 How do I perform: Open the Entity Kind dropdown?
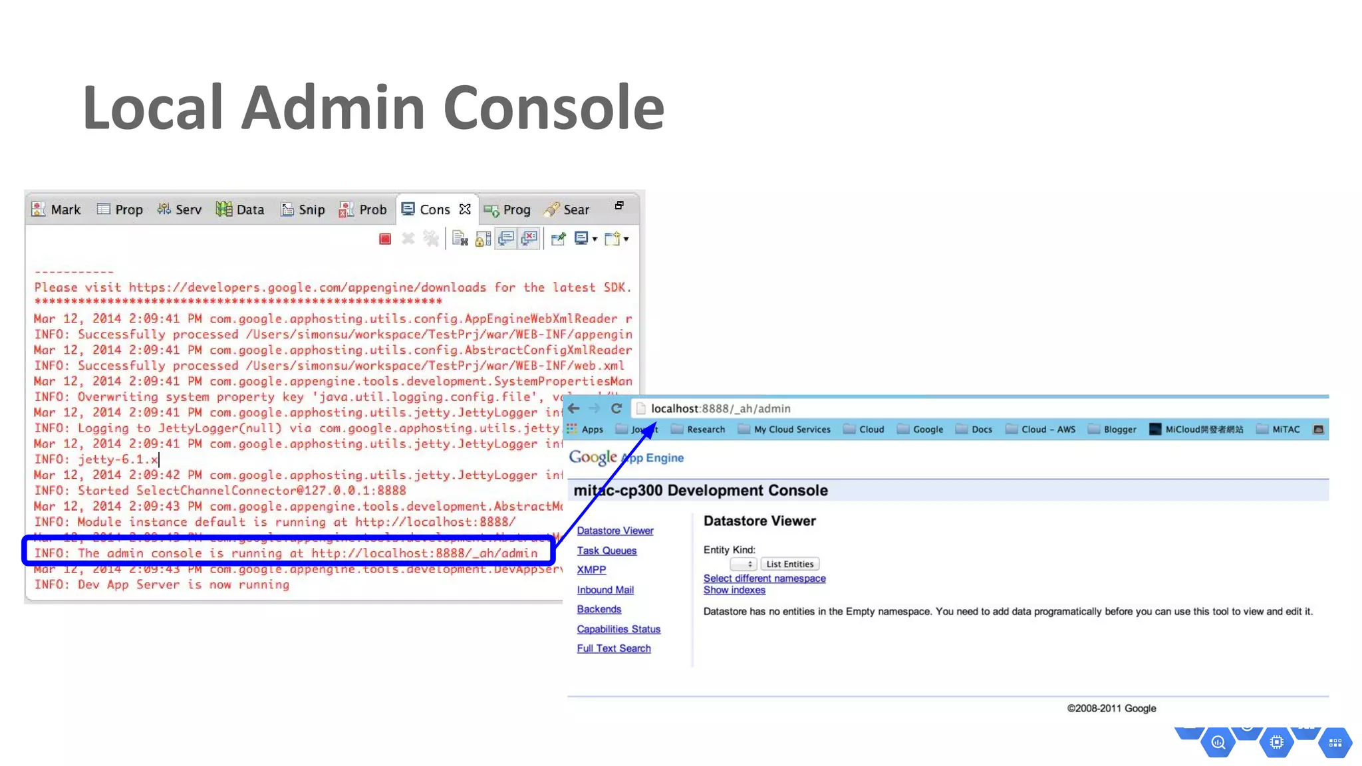pyautogui.click(x=743, y=564)
